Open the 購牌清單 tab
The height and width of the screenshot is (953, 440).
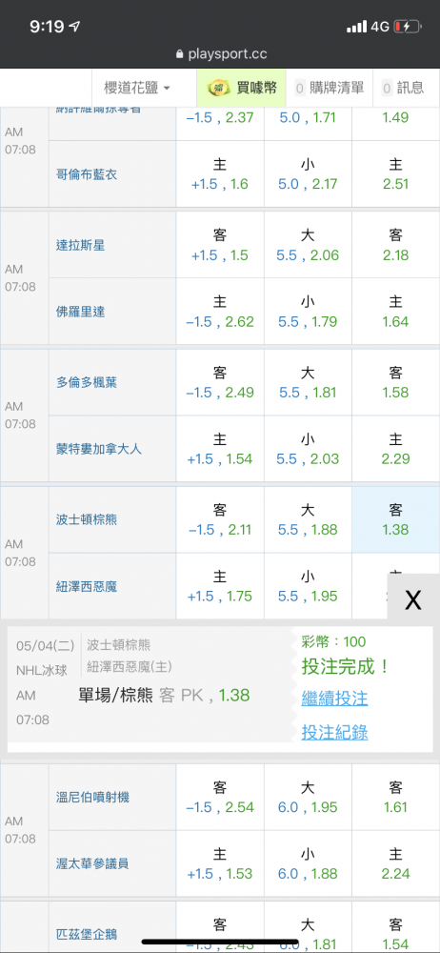[330, 88]
